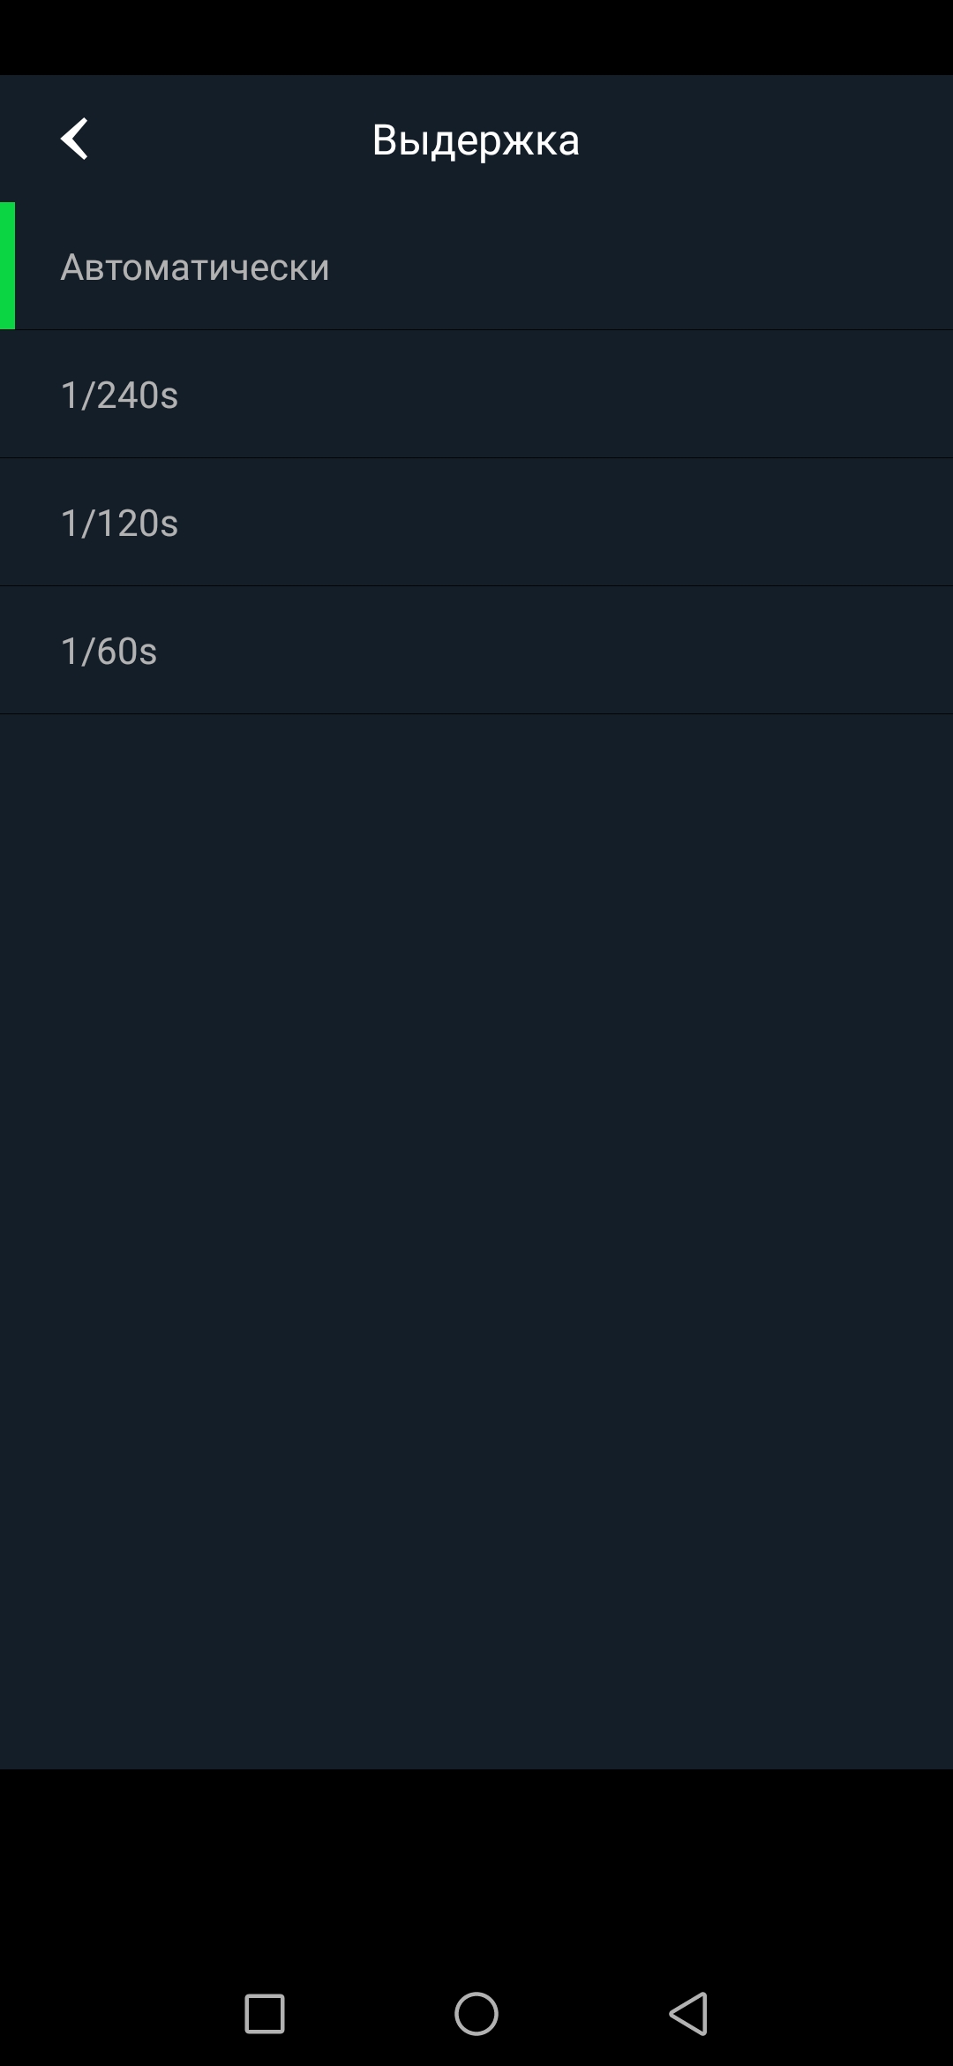Click the Выдержка screen title
Image resolution: width=953 pixels, height=2066 pixels.
[x=476, y=139]
